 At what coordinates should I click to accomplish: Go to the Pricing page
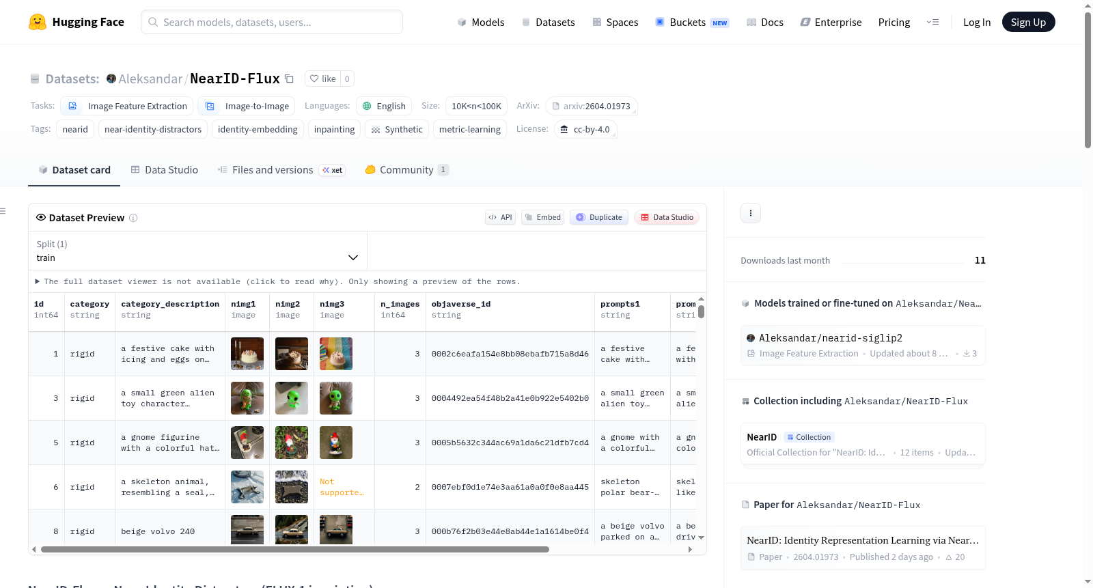(894, 23)
